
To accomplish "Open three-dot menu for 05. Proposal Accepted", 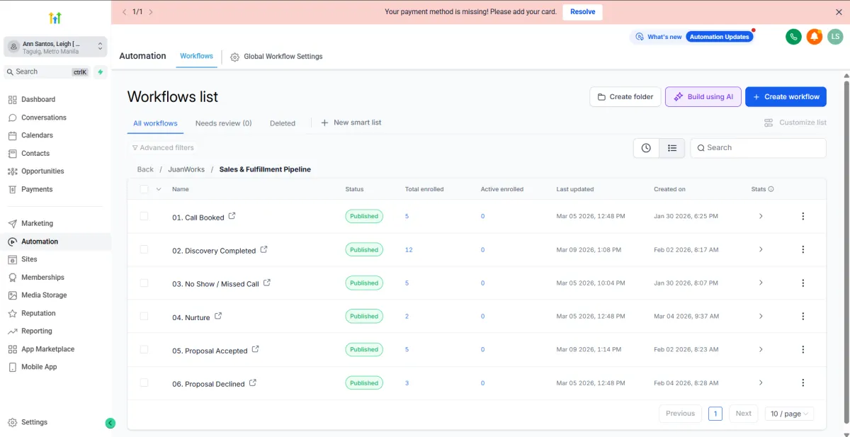I will [803, 349].
